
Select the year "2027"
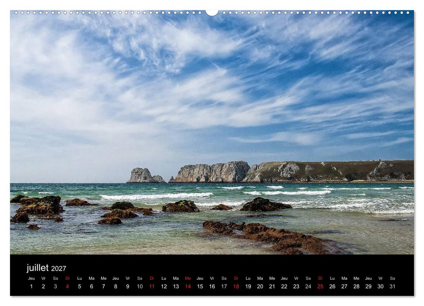coord(59,269)
